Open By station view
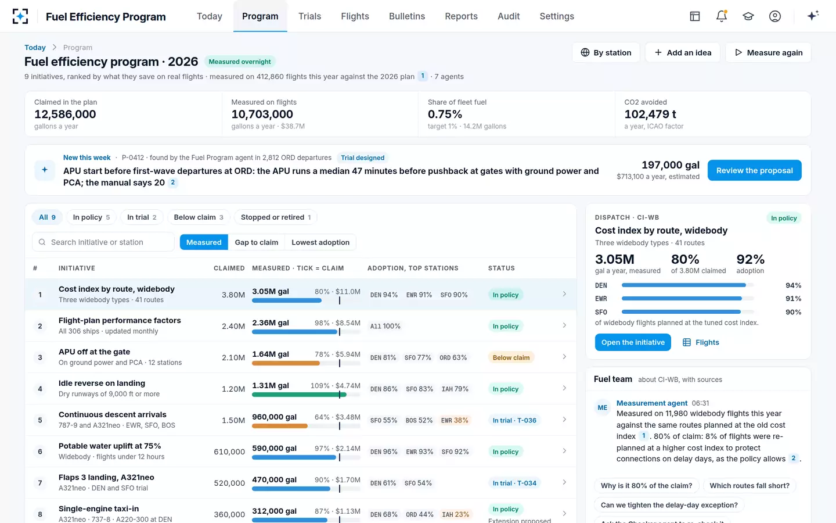The image size is (836, 523). point(606,52)
